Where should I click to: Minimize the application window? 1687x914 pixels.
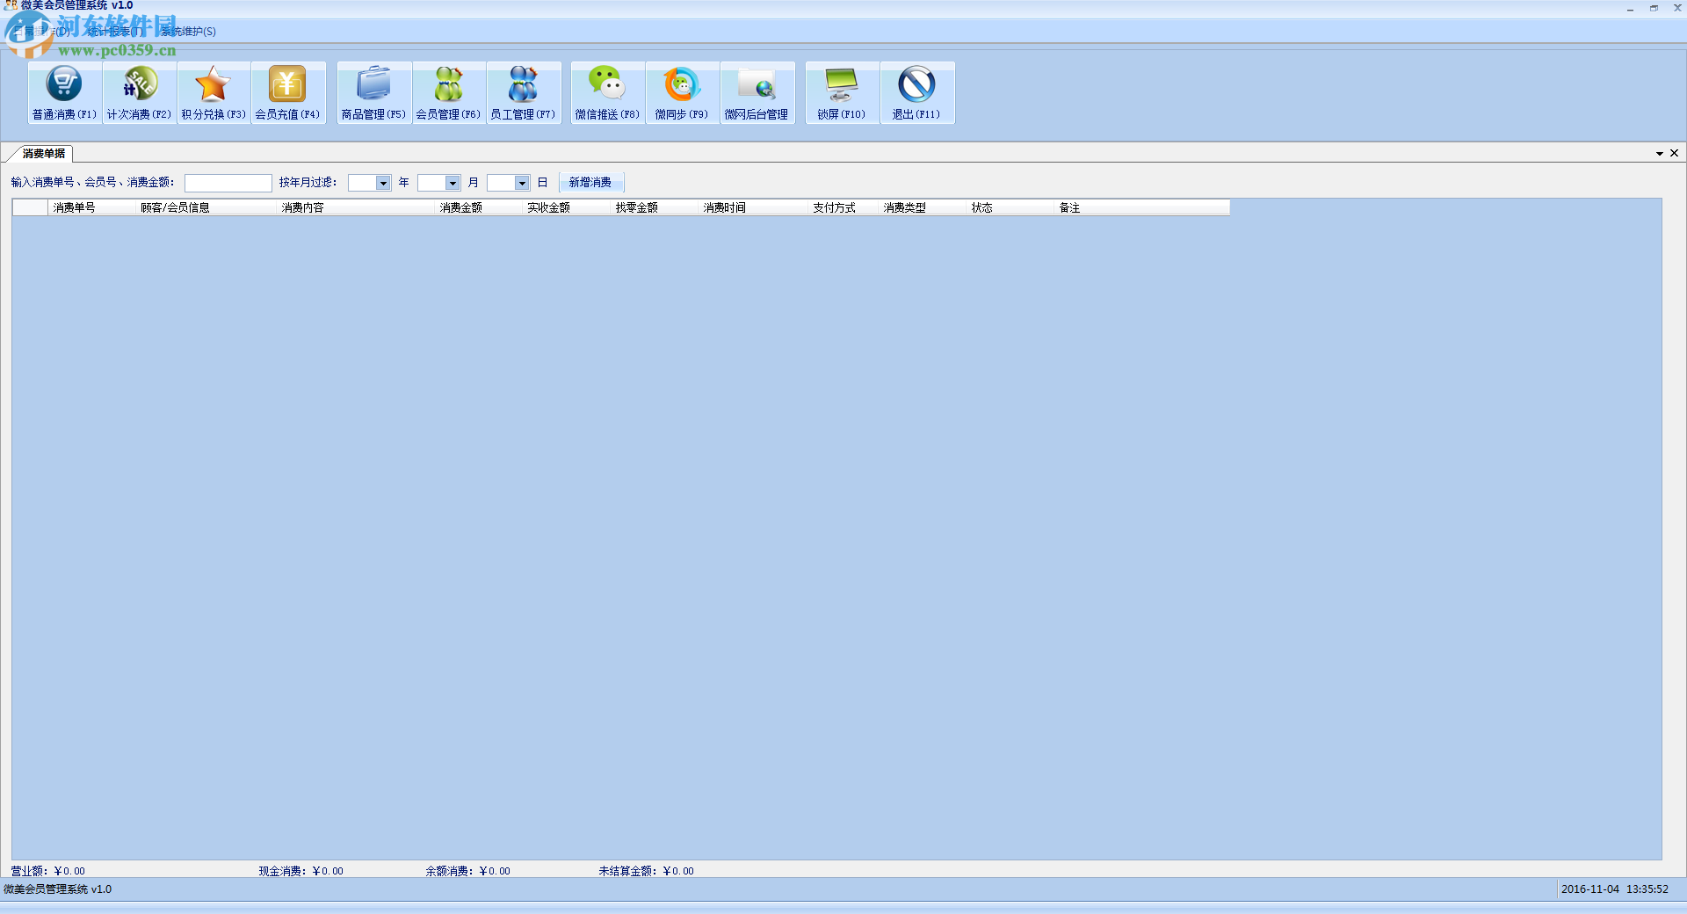[1630, 8]
